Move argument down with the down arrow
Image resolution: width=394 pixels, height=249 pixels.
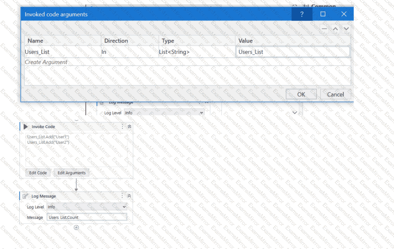[x=346, y=29]
